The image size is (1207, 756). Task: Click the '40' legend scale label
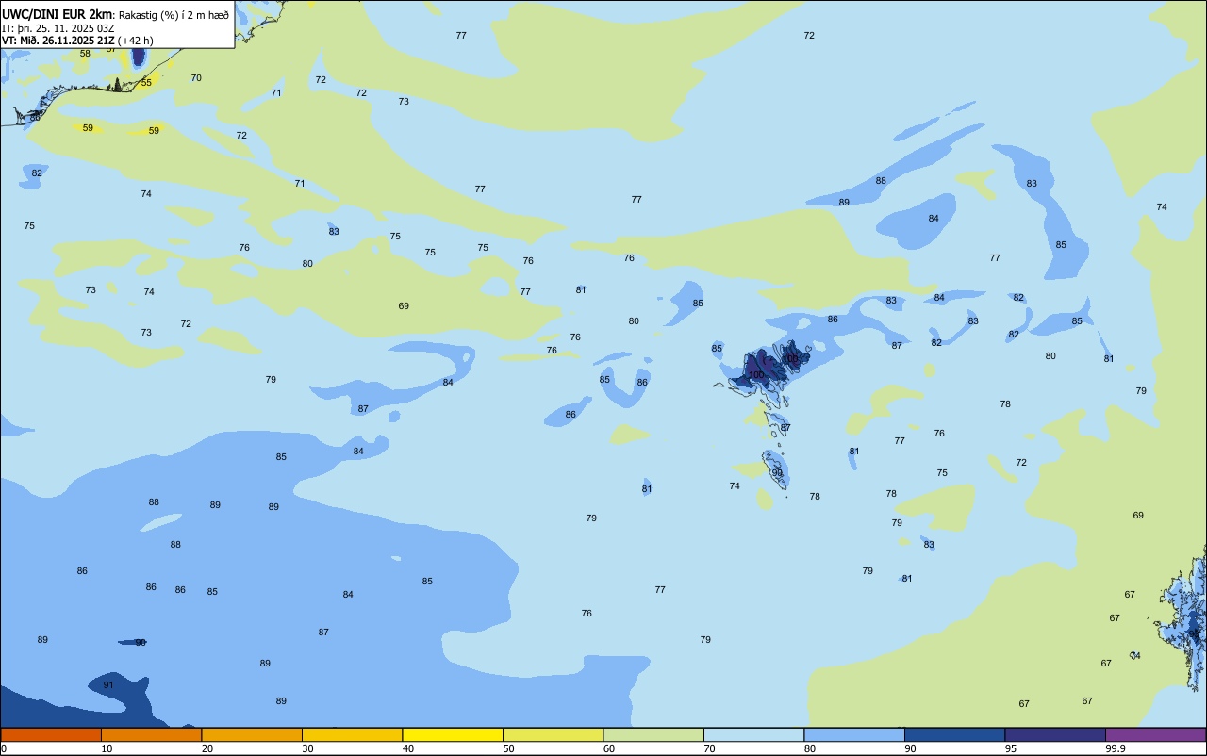pos(407,748)
